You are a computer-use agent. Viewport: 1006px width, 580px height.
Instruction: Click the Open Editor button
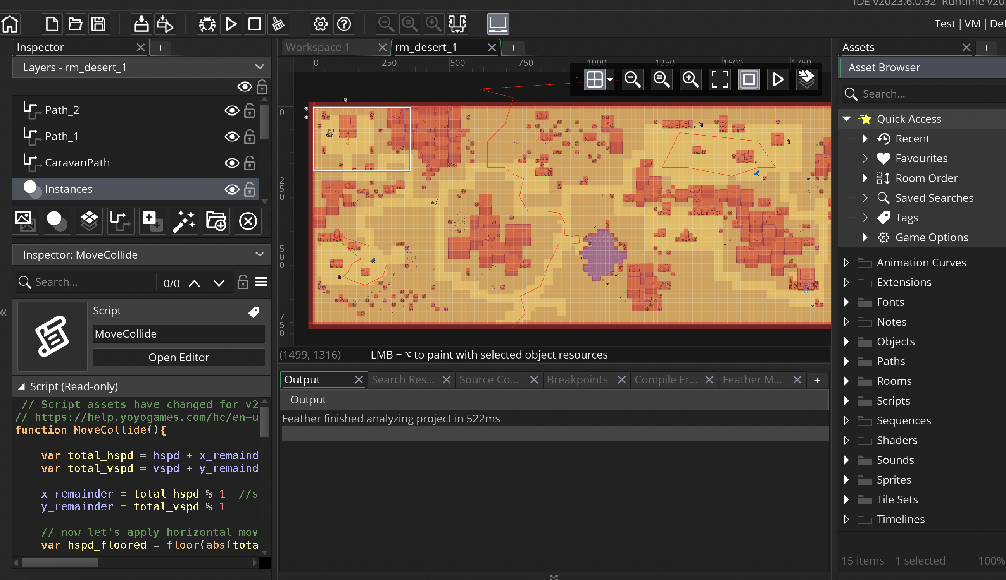[x=179, y=357]
